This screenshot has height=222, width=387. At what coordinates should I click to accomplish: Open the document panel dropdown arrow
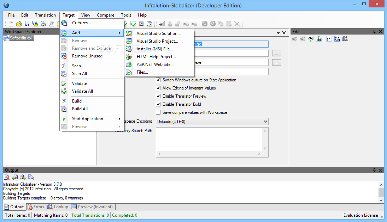click(278, 33)
